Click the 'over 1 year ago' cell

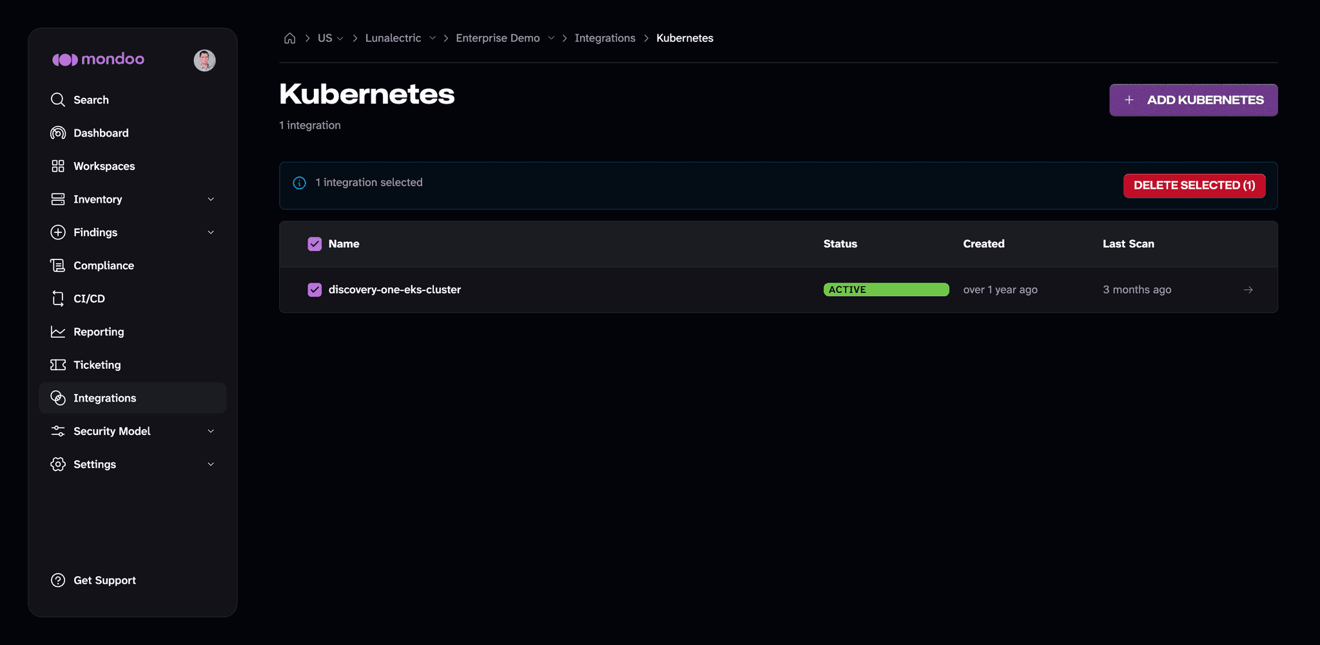(x=1000, y=290)
